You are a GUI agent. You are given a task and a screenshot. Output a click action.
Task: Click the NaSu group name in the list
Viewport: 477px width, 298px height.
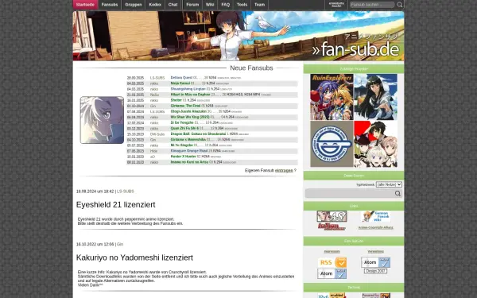[154, 95]
